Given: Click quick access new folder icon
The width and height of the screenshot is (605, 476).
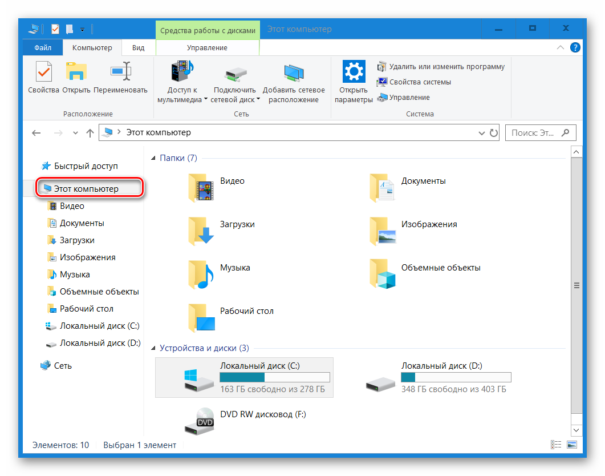Looking at the screenshot, I should click(x=70, y=29).
